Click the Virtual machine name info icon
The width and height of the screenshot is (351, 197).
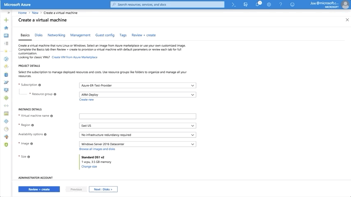click(51, 116)
